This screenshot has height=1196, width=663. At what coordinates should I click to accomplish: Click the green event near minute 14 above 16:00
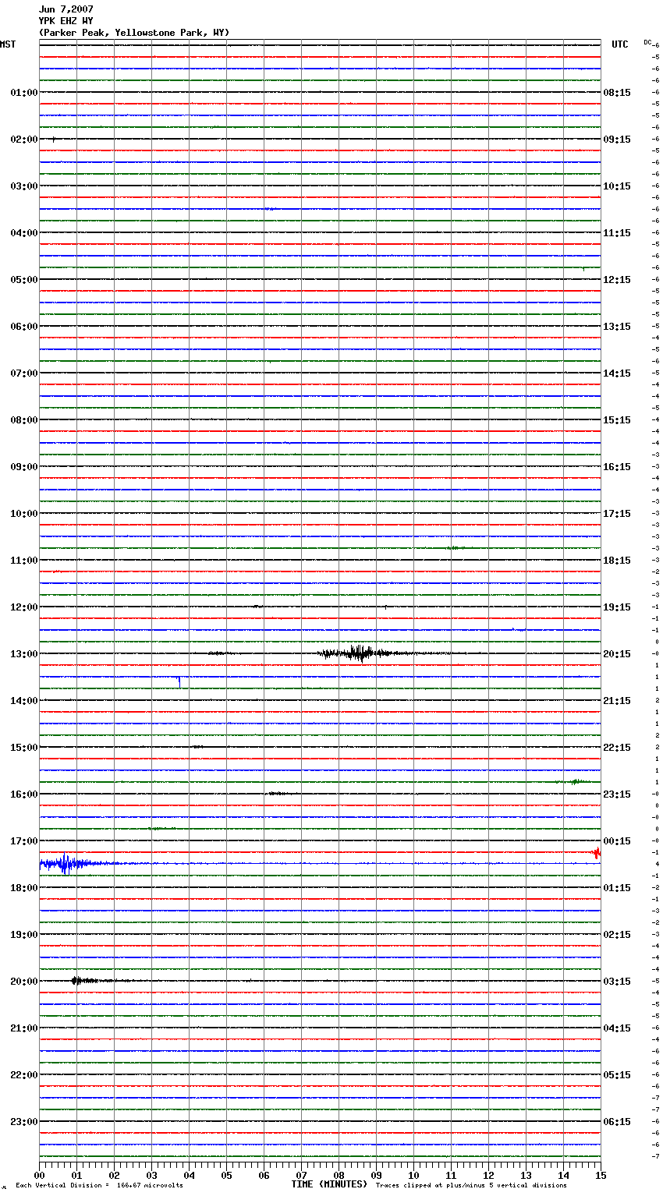point(576,781)
